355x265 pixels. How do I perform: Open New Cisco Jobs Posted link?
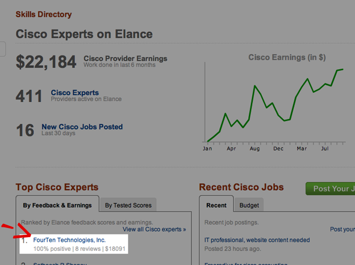[x=82, y=127]
